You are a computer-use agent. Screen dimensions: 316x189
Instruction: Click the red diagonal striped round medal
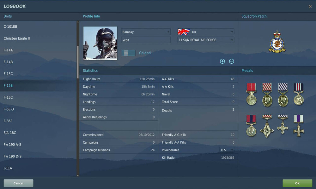(x=267, y=95)
